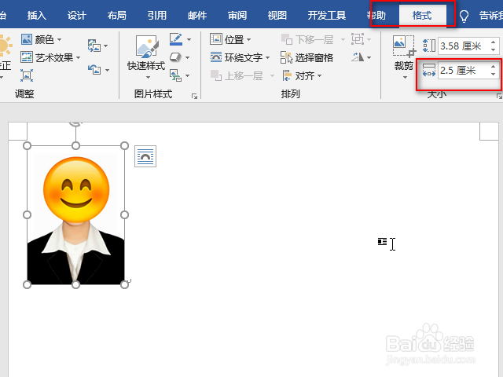Switch to the 引用 References tab
The width and height of the screenshot is (503, 377).
[x=157, y=15]
